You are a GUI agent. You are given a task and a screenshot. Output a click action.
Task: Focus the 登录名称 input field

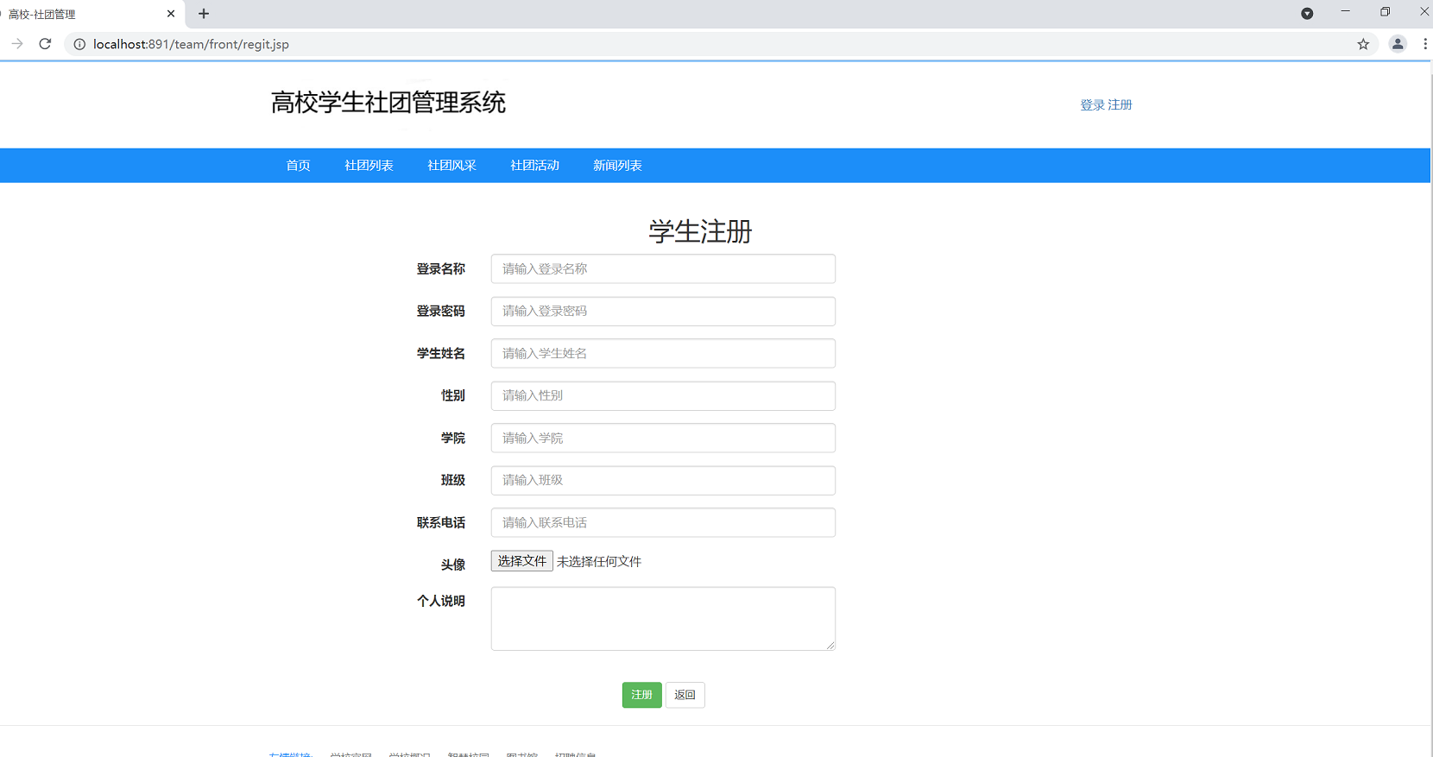point(663,269)
